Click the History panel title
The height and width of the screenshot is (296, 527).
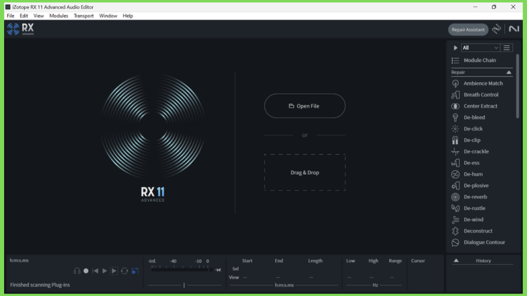coord(483,261)
